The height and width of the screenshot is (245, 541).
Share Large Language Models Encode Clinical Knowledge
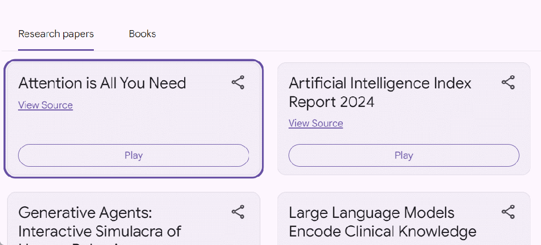point(508,212)
